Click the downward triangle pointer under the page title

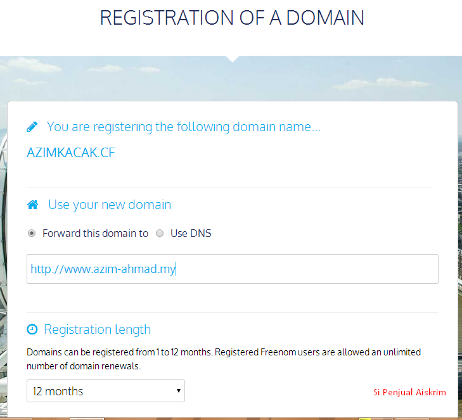point(232,59)
